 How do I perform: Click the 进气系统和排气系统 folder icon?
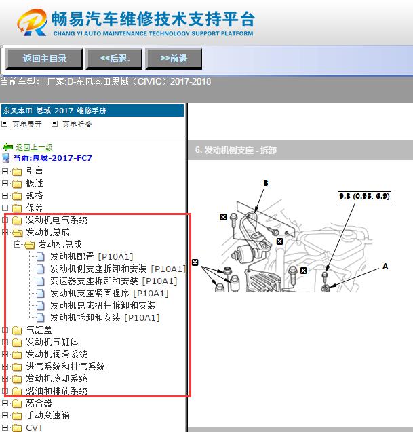point(17,367)
